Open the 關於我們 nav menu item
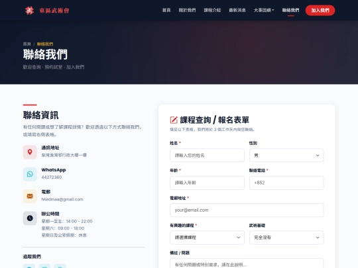The height and width of the screenshot is (268, 358). click(187, 10)
